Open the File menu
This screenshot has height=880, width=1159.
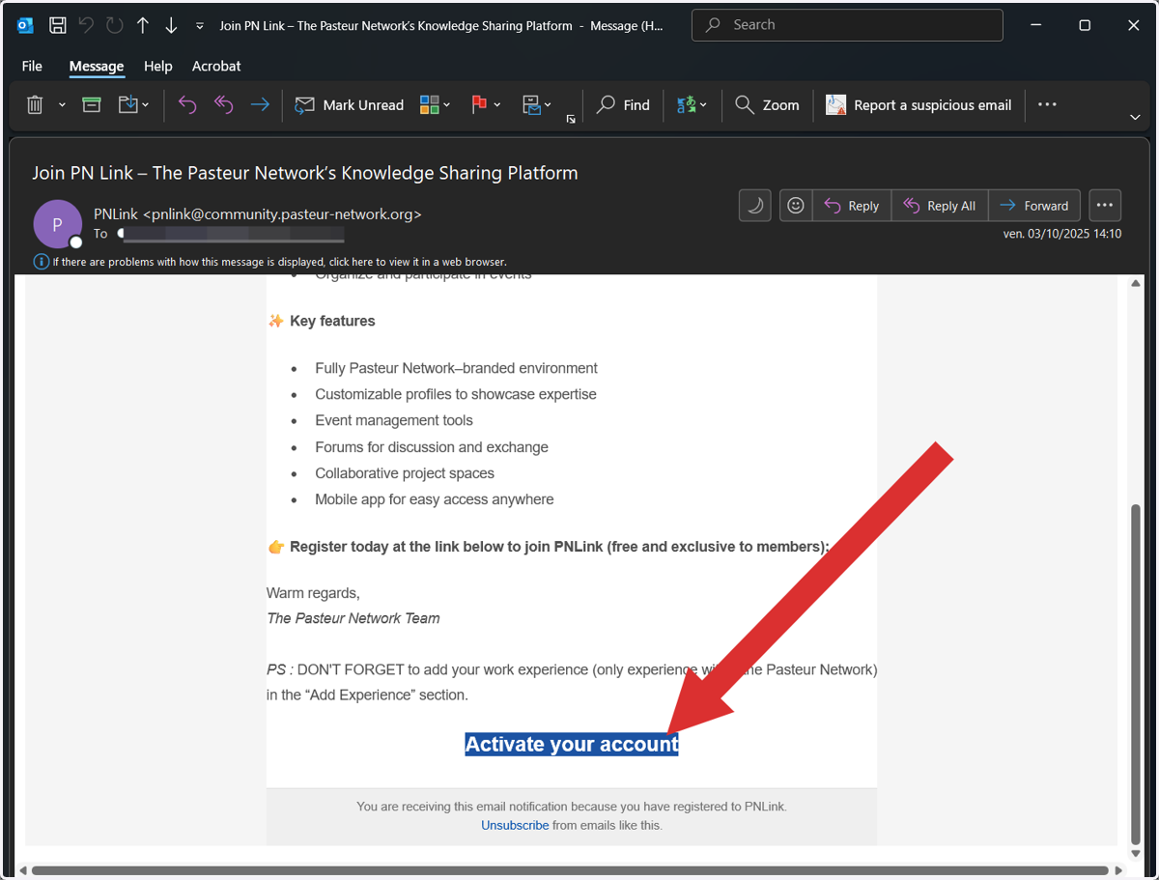tap(32, 66)
